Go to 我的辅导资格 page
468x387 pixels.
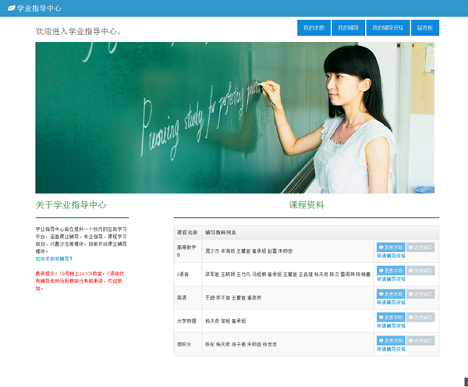[x=388, y=28]
